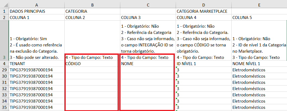Select the entire column E
287x111 pixels.
coord(259,5)
